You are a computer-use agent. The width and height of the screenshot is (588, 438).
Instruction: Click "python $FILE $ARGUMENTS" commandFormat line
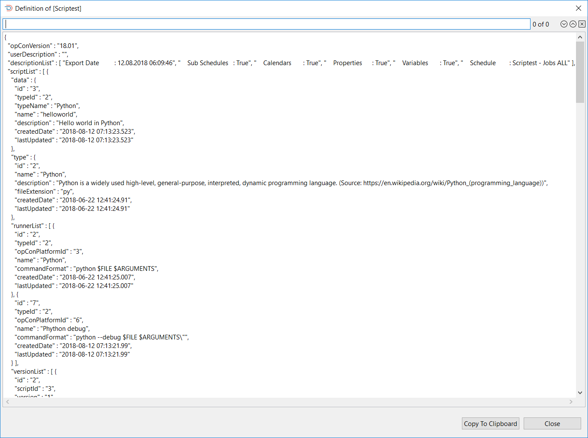tap(87, 269)
